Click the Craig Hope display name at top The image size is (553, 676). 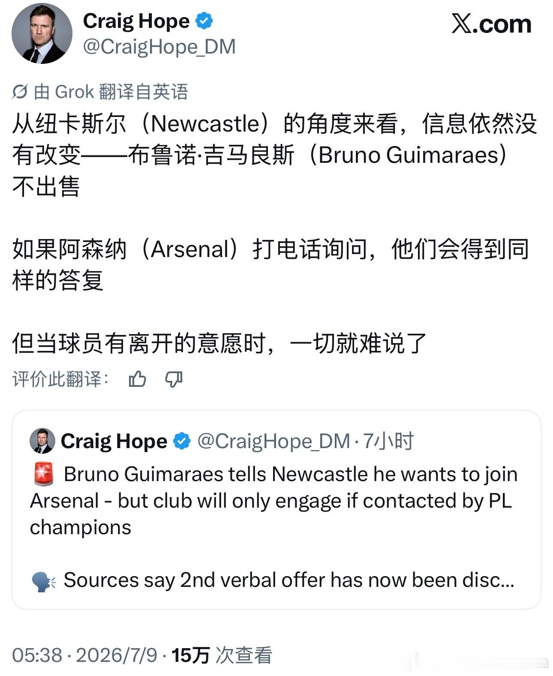coord(136,21)
